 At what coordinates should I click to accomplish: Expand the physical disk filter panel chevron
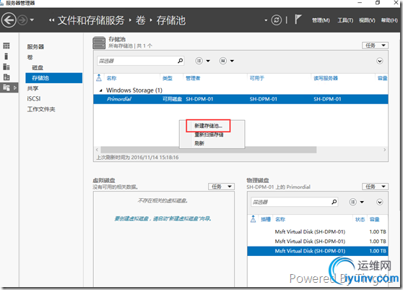pyautogui.click(x=380, y=202)
